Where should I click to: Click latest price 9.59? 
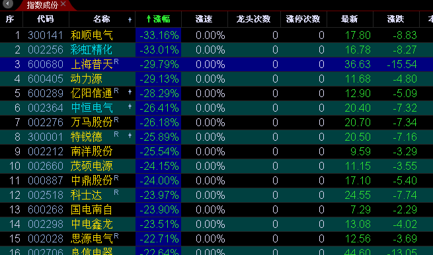click(360, 151)
